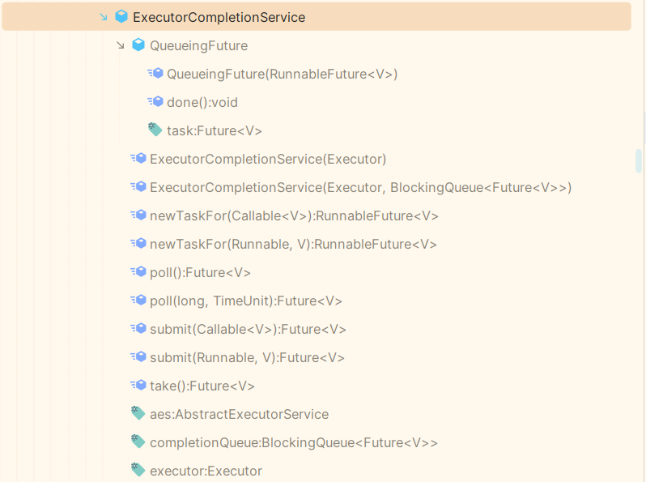
Task: Select the ExecutorCompletionService(Executor) constructor
Action: tap(267, 159)
